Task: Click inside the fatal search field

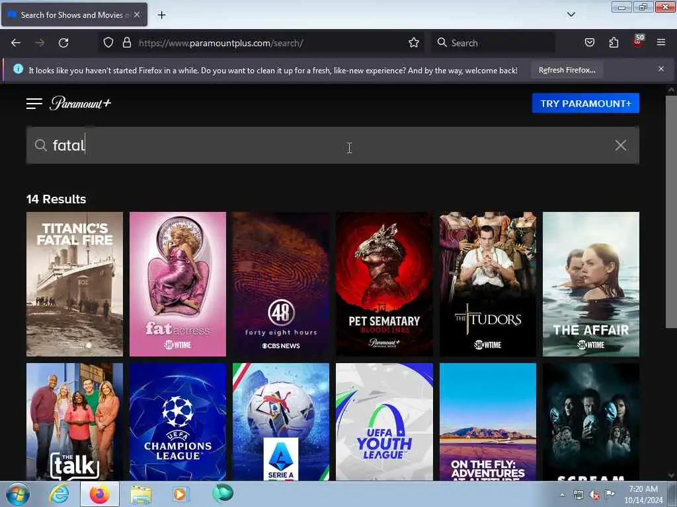Action: 333,145
